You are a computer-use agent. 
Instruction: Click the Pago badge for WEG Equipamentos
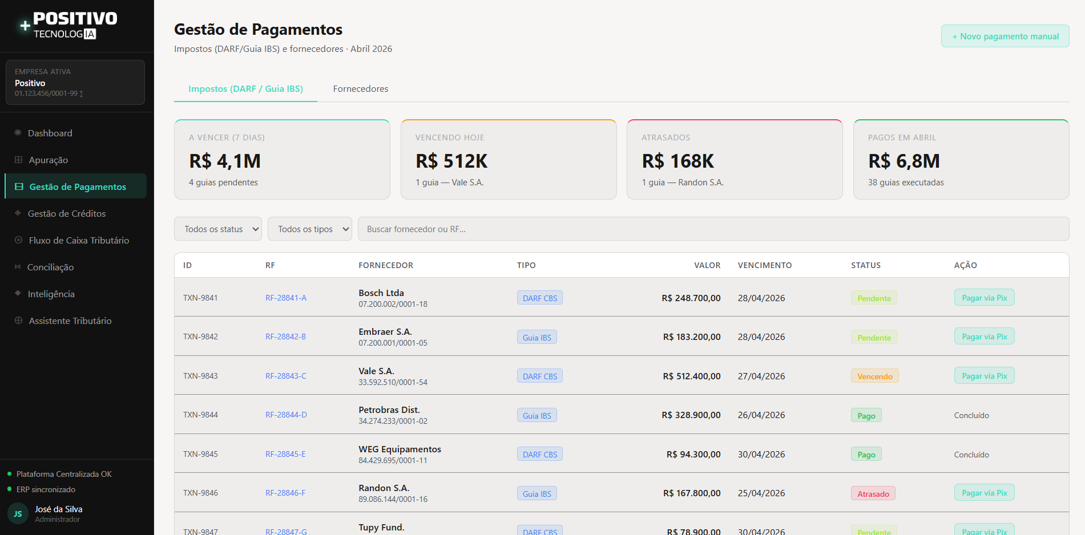pyautogui.click(x=866, y=454)
